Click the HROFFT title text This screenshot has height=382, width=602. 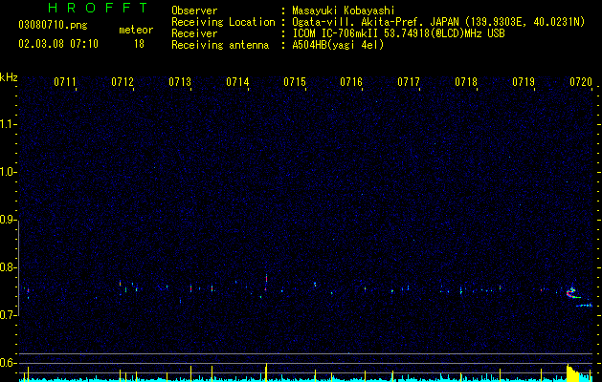[x=99, y=8]
